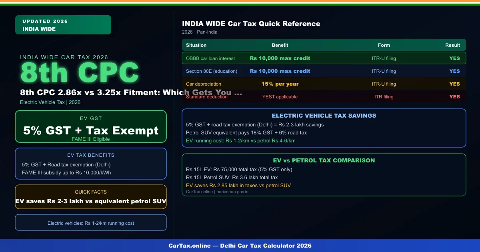This screenshot has width=480, height=252.
Task: Click 'YES' in Section 80E row
Action: click(x=455, y=71)
